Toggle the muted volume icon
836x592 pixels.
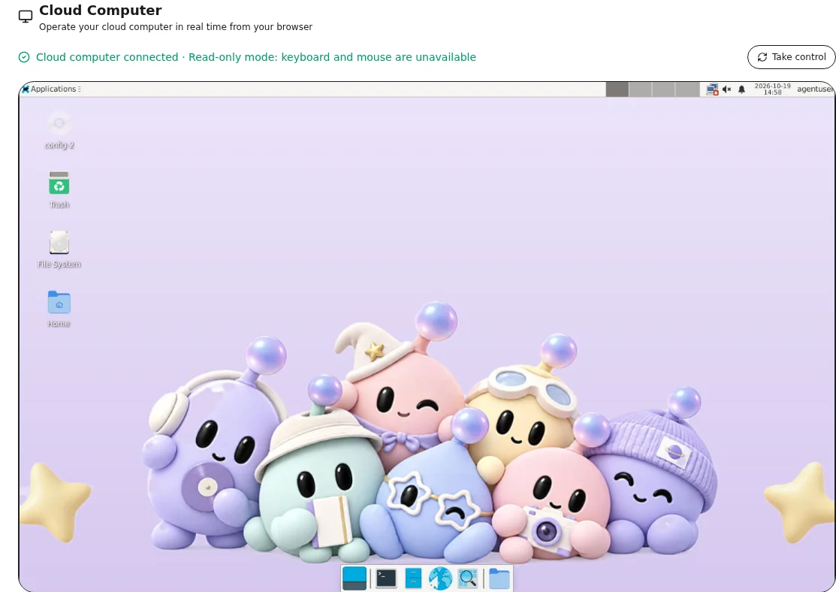[x=726, y=89]
